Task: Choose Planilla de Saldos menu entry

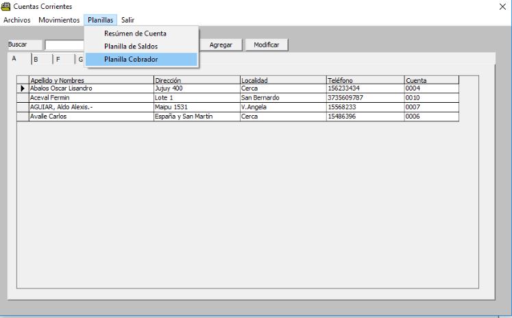Action: pyautogui.click(x=130, y=46)
